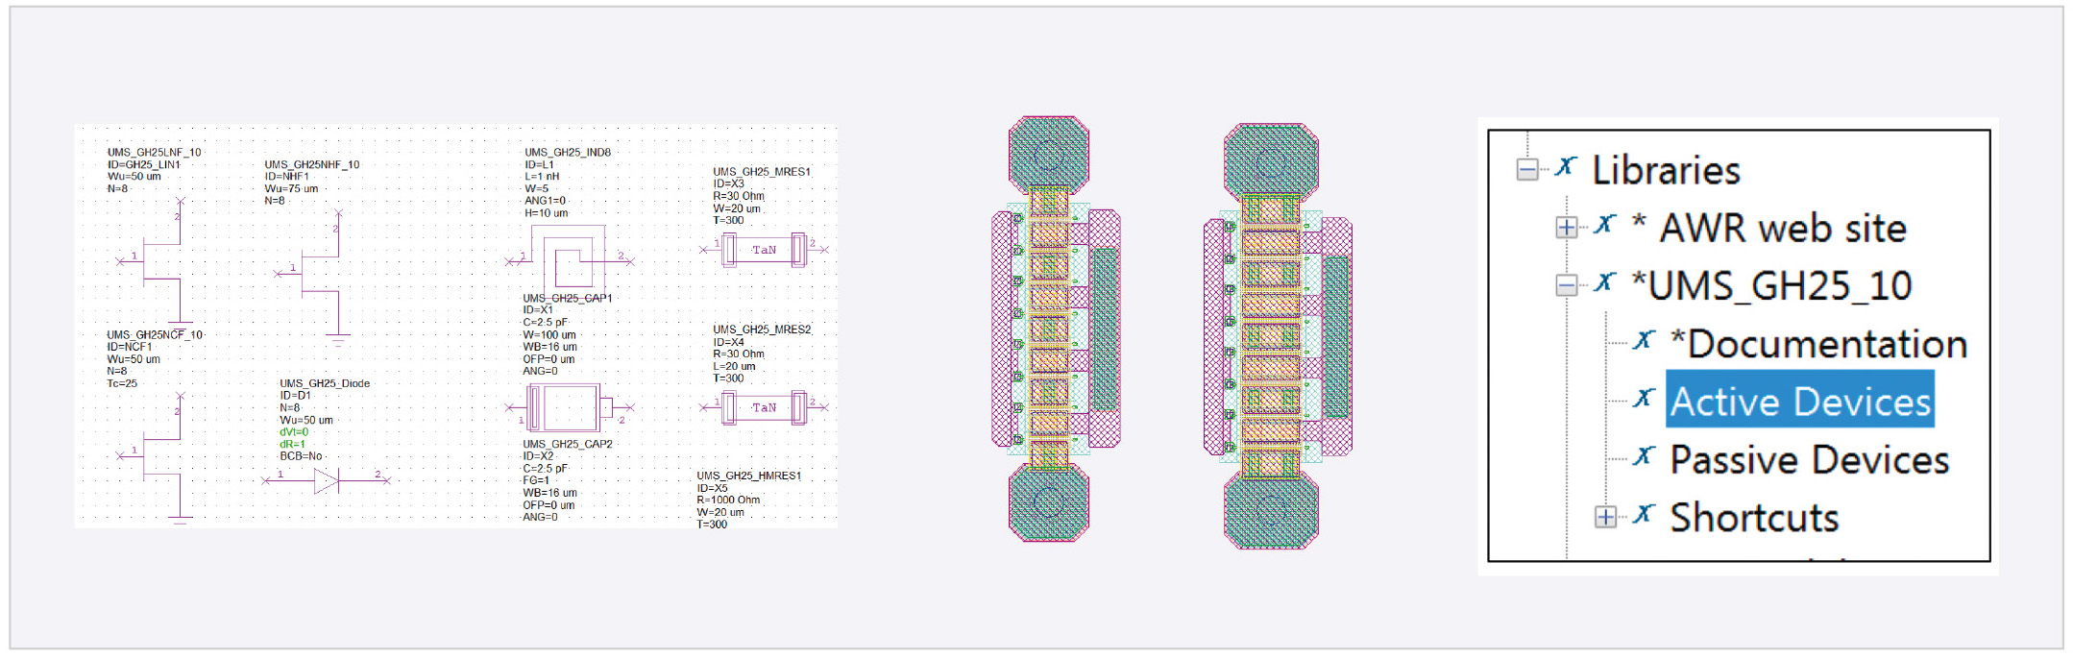Click the UMS_GH25_HMRES1 parameter label
This screenshot has width=2073, height=659.
[748, 476]
